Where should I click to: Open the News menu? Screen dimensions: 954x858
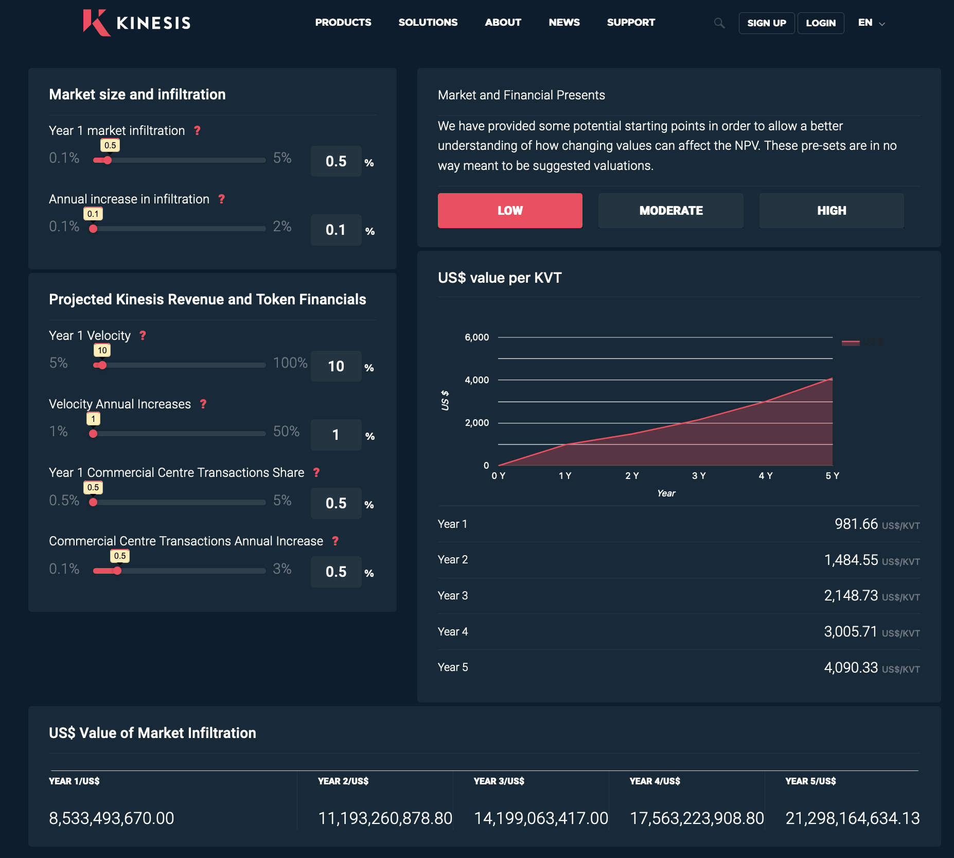click(x=564, y=23)
